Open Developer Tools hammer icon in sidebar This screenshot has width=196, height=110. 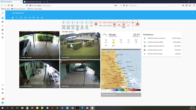click(x=3, y=85)
